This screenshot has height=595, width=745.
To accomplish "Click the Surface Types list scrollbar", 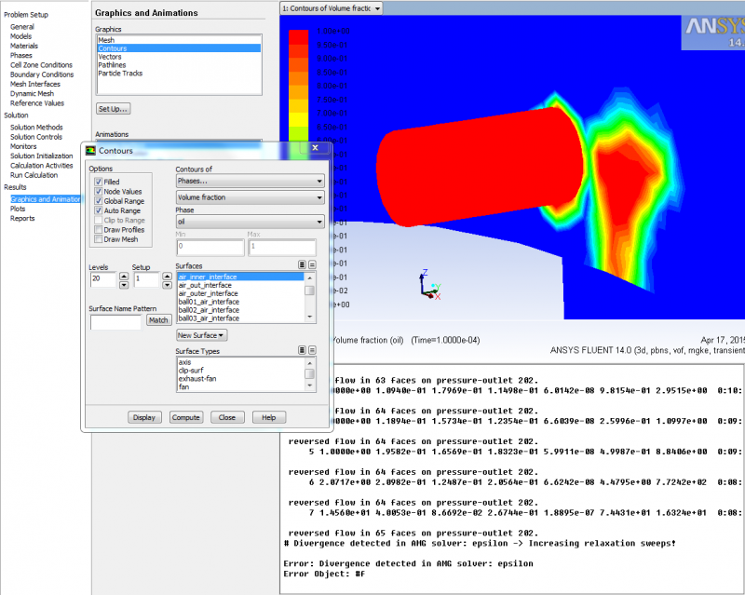I will point(310,374).
